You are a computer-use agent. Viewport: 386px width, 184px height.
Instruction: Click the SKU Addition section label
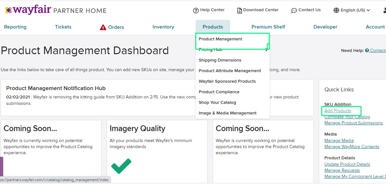tap(338, 105)
